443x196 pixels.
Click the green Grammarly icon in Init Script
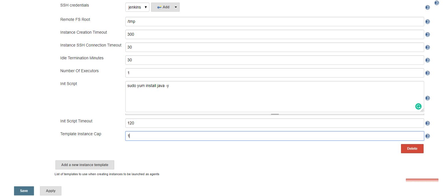418,106
